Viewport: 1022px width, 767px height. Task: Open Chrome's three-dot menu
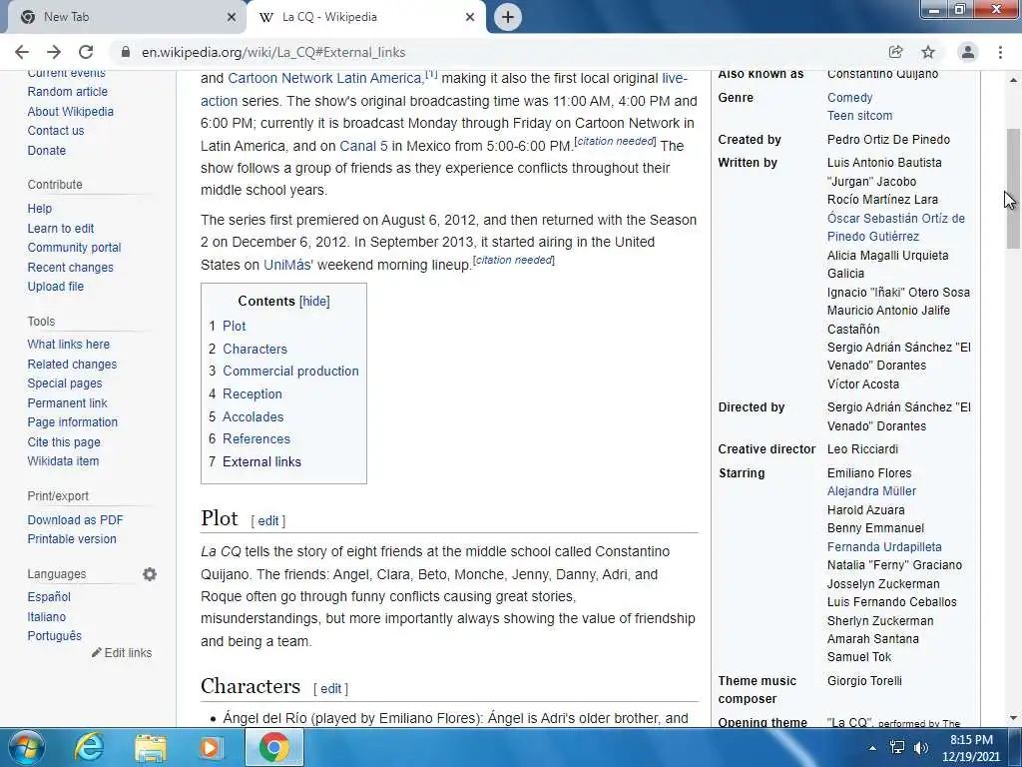pyautogui.click(x=1000, y=52)
